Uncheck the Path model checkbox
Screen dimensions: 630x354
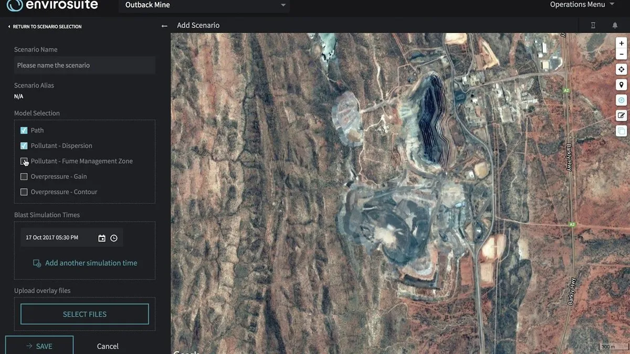point(24,131)
